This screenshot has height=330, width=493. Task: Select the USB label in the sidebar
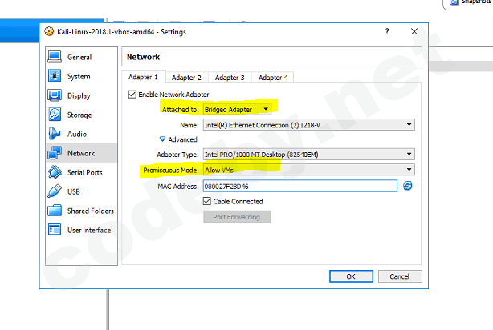coord(74,191)
